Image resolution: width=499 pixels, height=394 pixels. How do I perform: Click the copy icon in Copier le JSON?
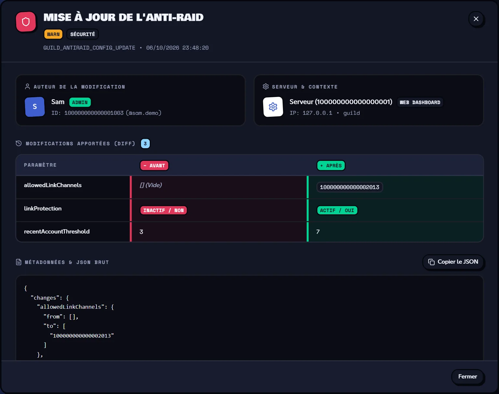[x=431, y=262]
